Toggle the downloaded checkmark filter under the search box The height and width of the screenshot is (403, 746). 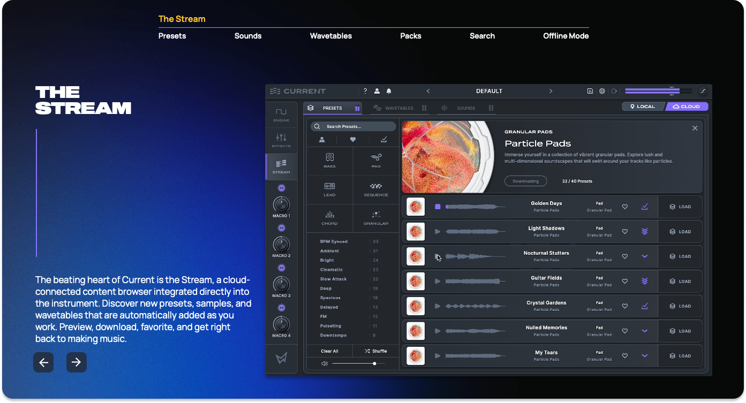coord(384,140)
